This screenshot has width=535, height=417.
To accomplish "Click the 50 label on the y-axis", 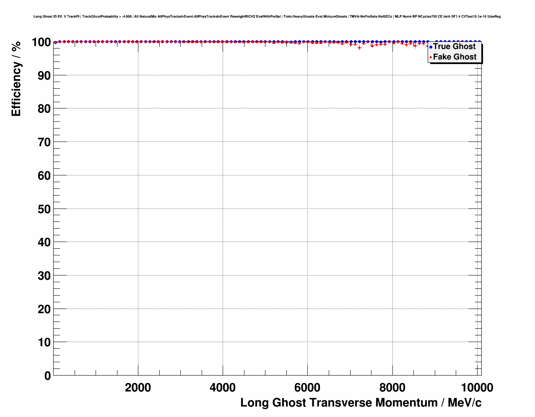I will pyautogui.click(x=44, y=209).
